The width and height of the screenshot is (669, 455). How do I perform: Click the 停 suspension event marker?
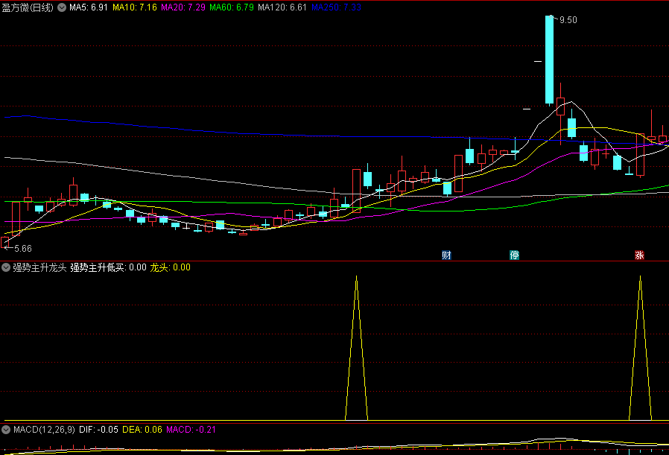coord(515,255)
